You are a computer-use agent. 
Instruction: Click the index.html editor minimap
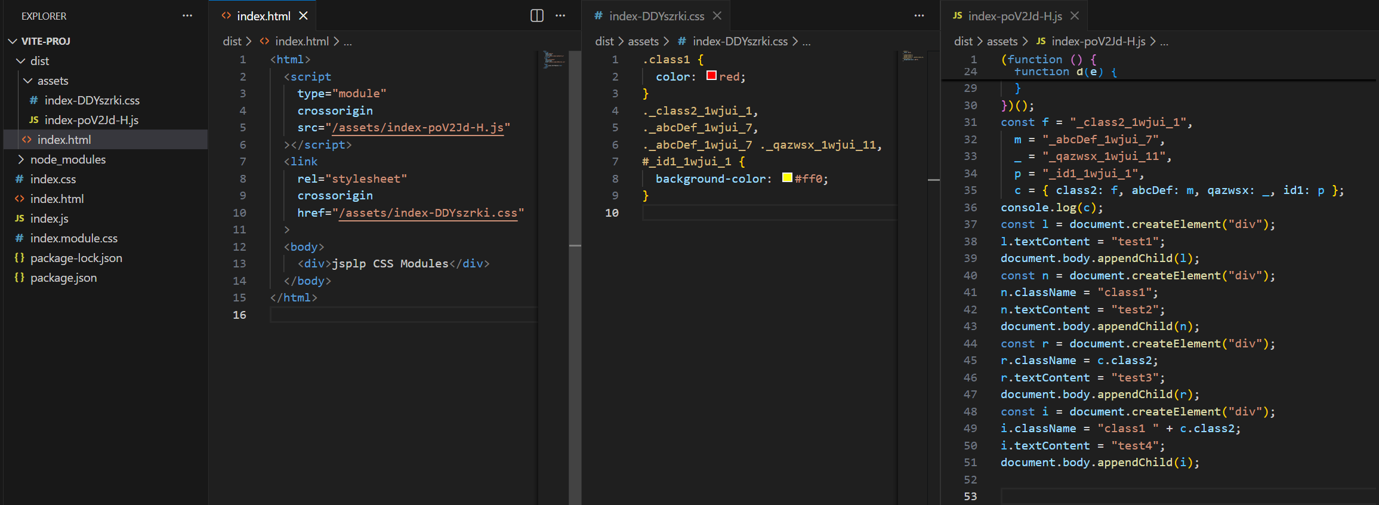[554, 60]
